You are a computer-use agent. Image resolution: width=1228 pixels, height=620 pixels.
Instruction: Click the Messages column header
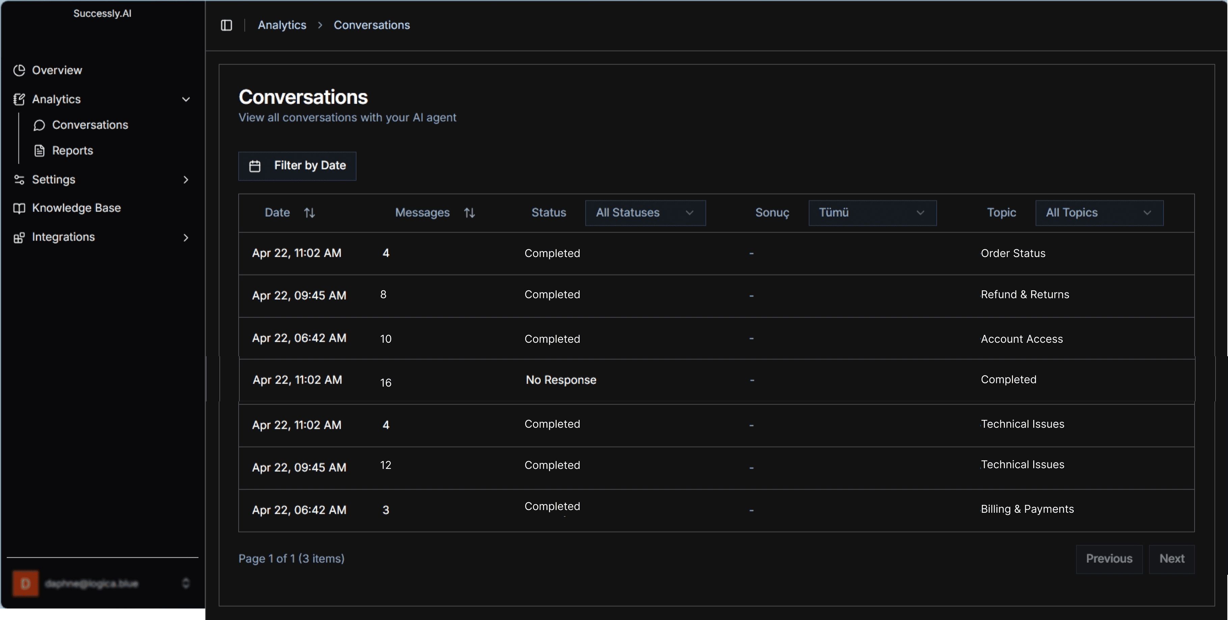point(422,213)
